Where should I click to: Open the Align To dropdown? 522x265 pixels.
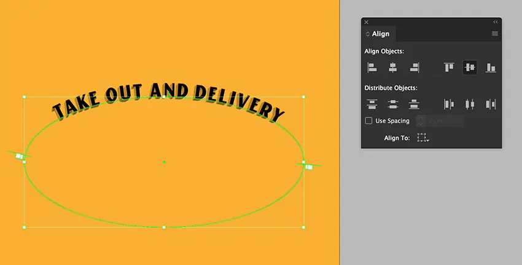(423, 138)
